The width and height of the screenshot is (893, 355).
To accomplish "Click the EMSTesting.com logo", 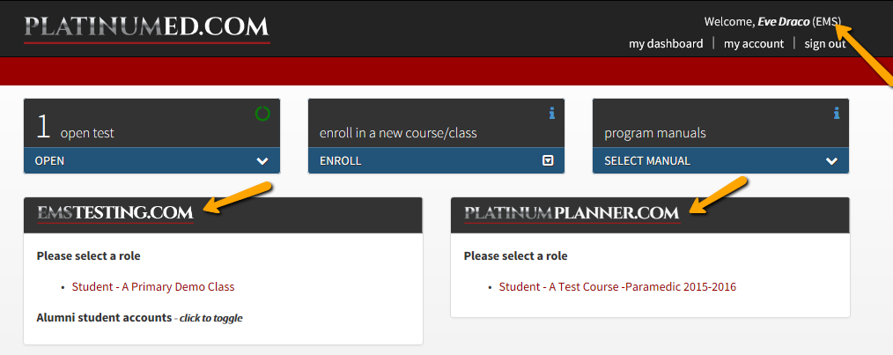I will (115, 214).
